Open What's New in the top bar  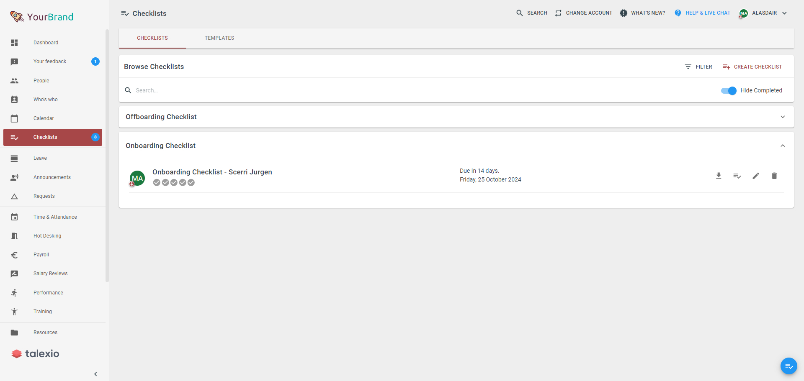[642, 13]
